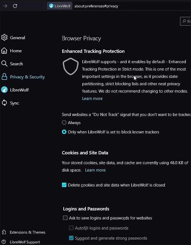Select Always for Do Not Track

tap(64, 122)
